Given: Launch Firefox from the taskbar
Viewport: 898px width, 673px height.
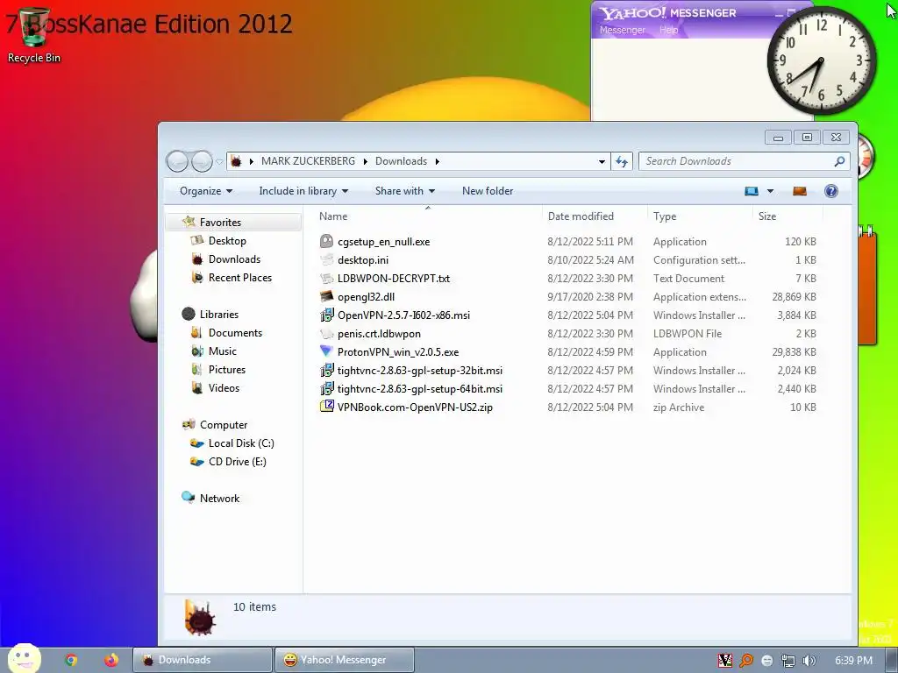Looking at the screenshot, I should [x=111, y=660].
